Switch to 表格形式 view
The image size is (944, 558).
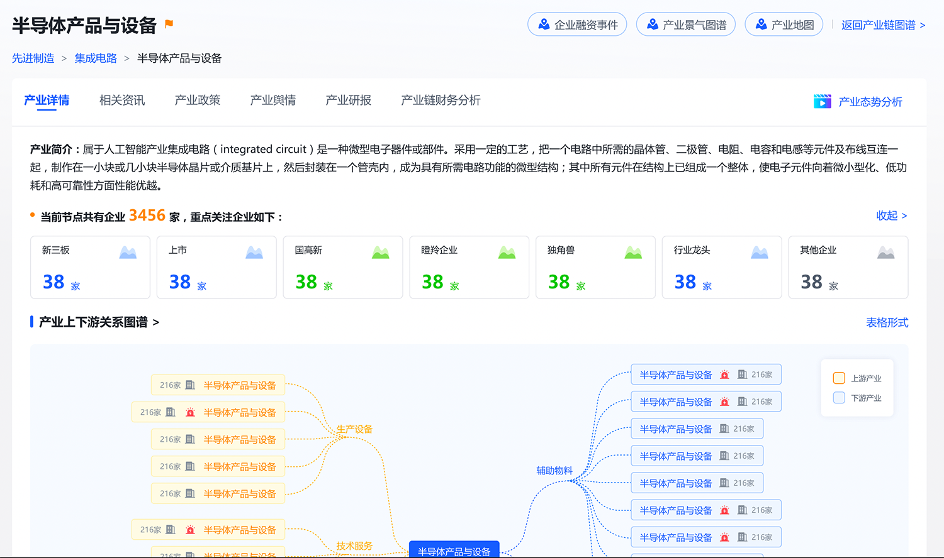click(x=887, y=322)
